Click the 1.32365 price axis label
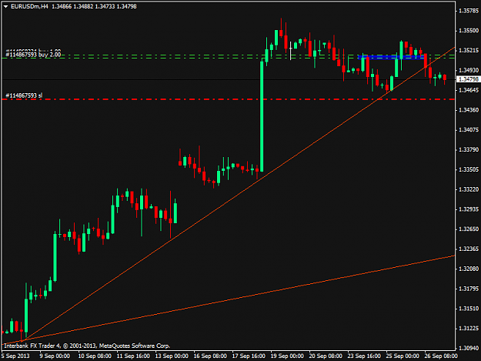 (x=469, y=249)
